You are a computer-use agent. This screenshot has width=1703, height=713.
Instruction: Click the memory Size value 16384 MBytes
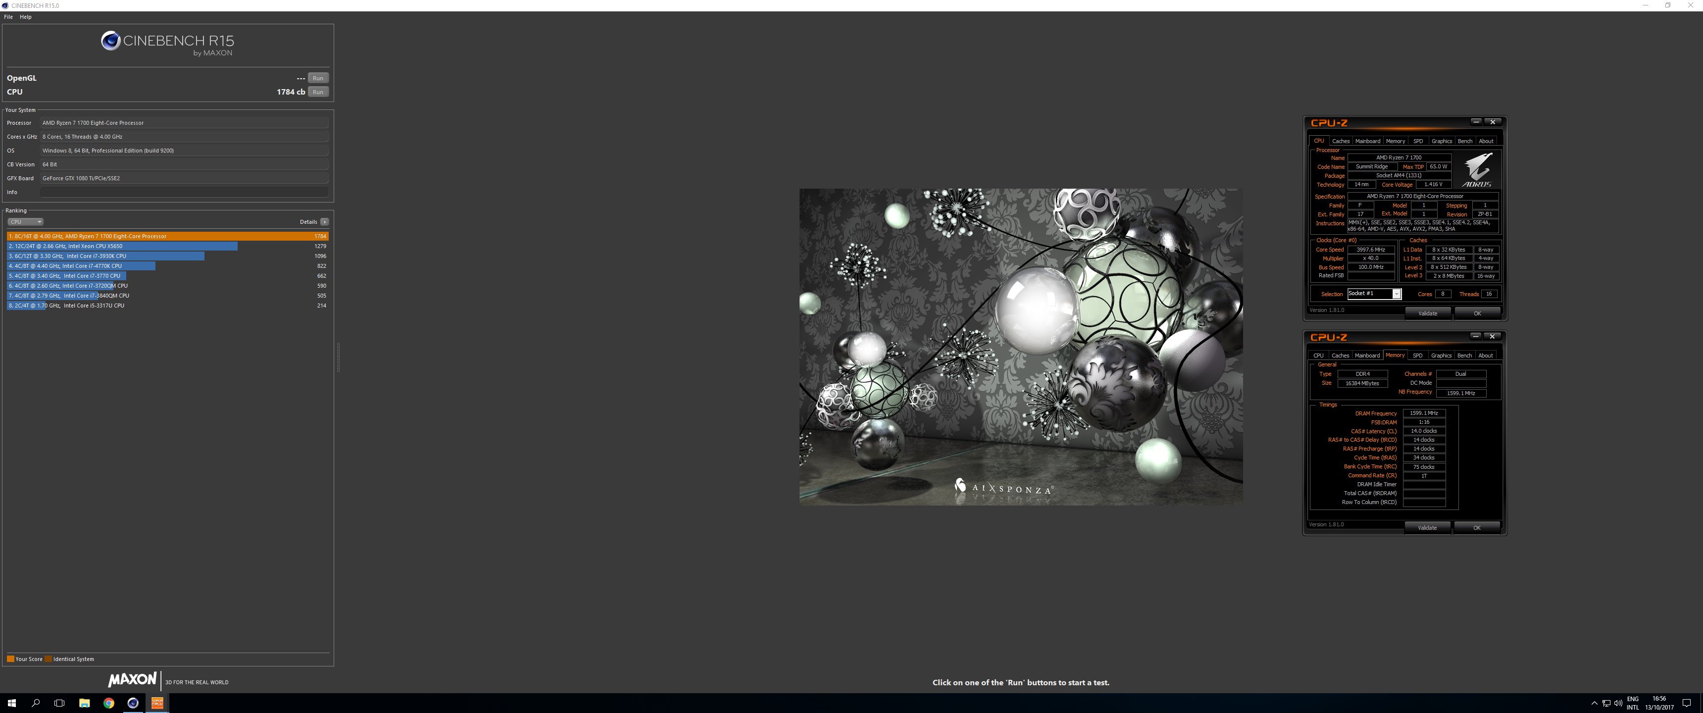1362,383
